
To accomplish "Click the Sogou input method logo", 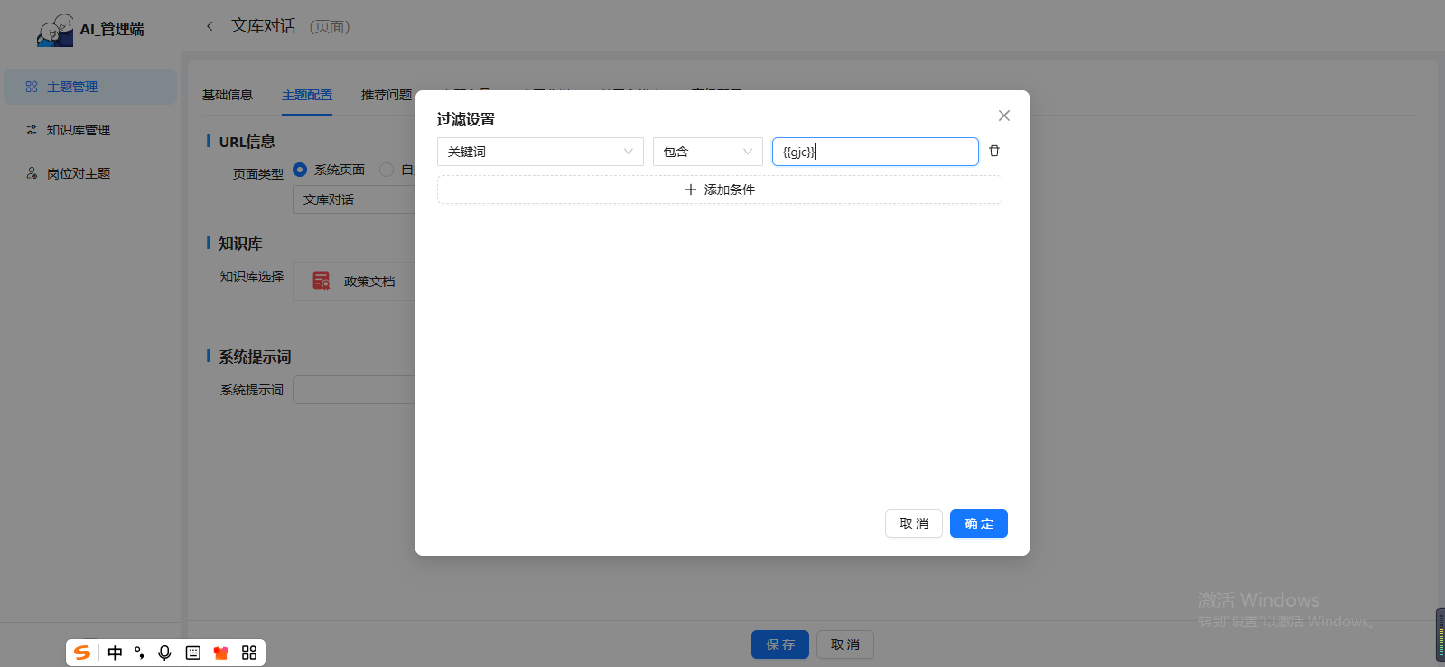I will (82, 653).
